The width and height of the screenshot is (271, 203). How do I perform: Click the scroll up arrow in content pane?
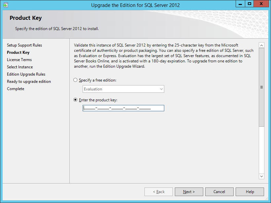(x=261, y=45)
